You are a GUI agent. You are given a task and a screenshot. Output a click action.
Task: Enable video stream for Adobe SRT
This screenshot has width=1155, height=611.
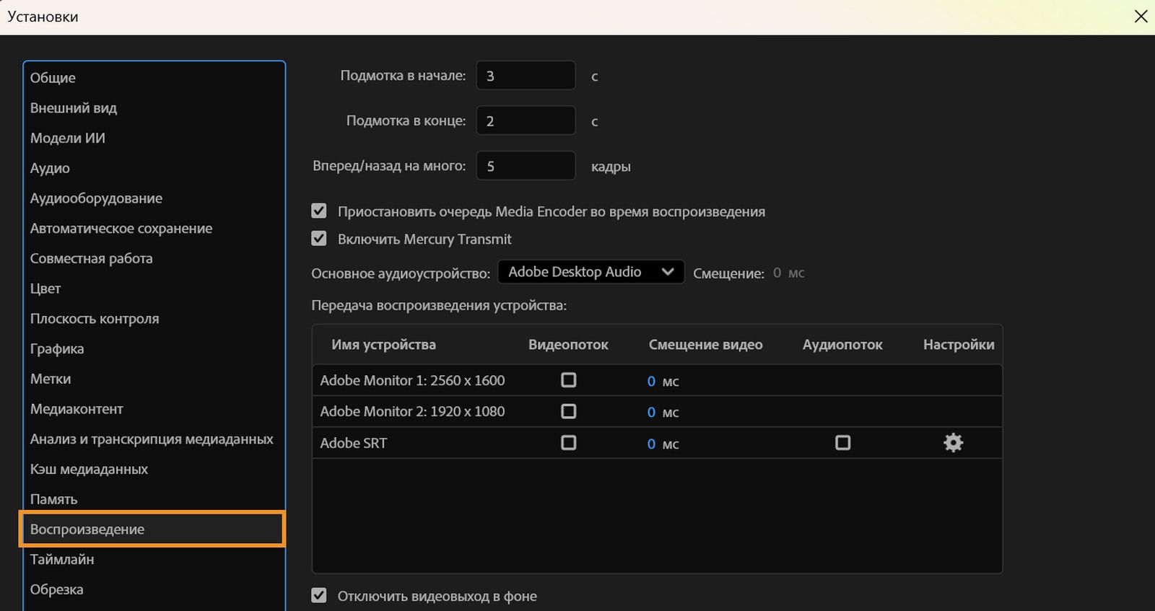[x=569, y=443]
